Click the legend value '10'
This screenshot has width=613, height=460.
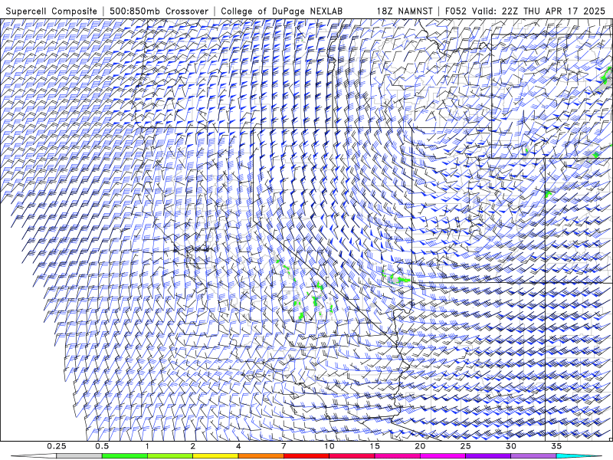click(329, 446)
